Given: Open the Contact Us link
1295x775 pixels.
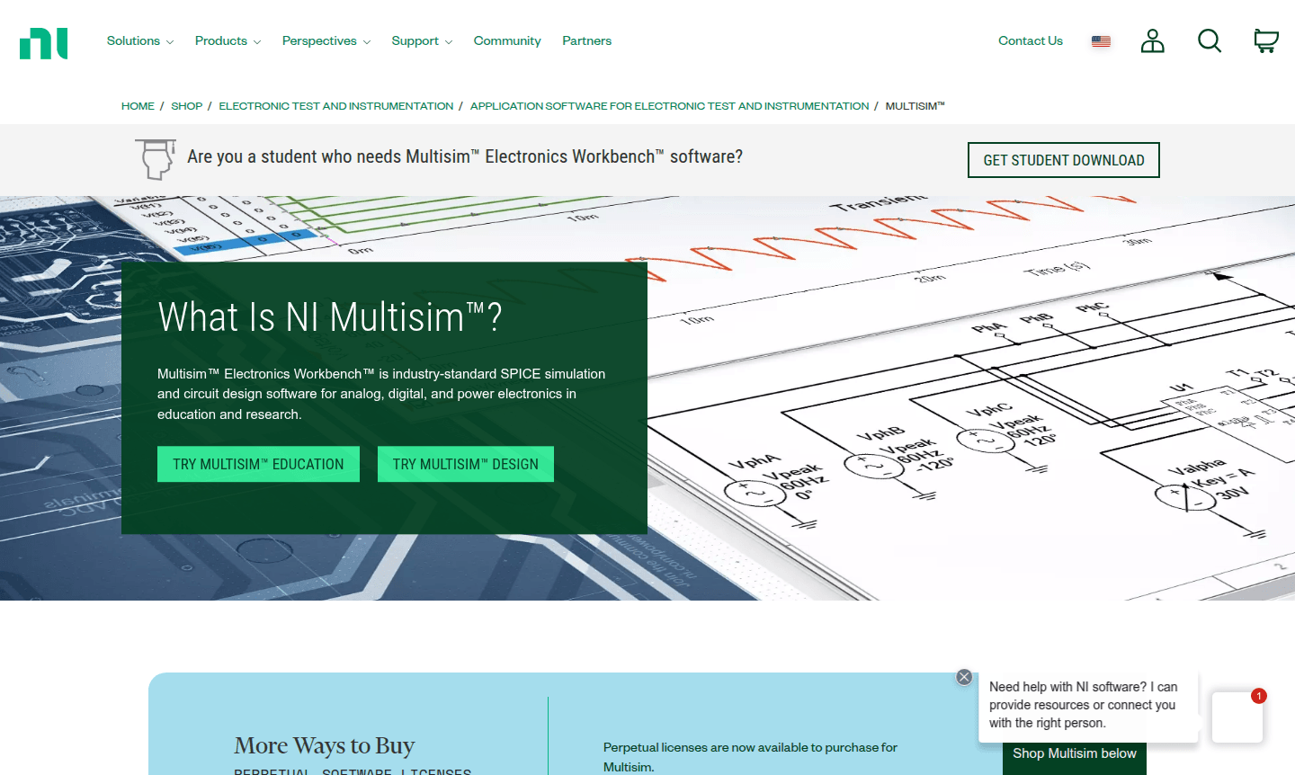Looking at the screenshot, I should [1030, 40].
